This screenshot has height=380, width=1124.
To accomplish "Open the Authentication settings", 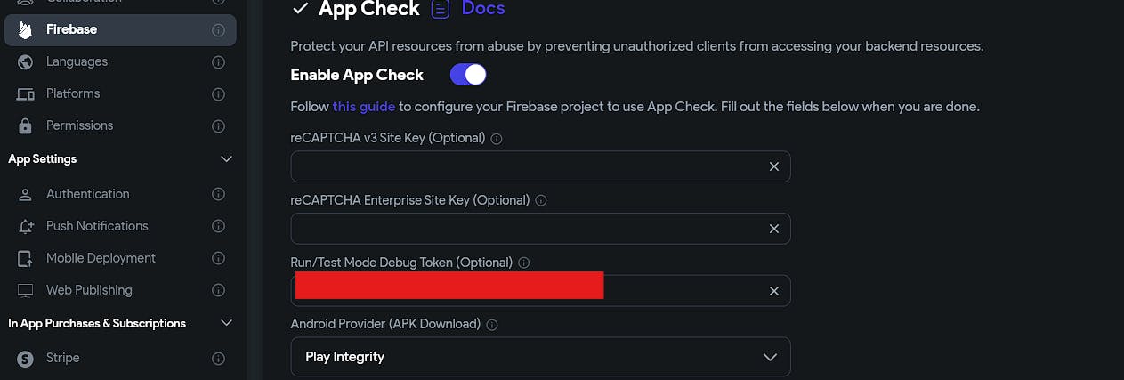I will 87,194.
